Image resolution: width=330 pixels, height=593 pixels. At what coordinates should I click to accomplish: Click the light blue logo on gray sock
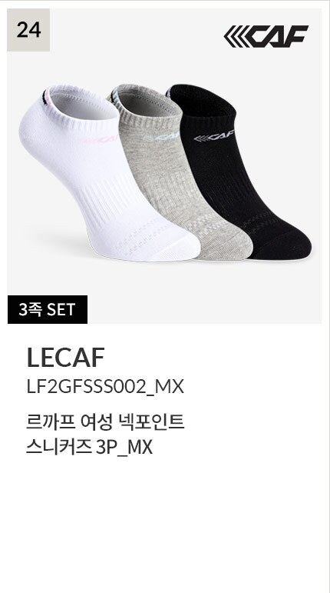pos(161,137)
